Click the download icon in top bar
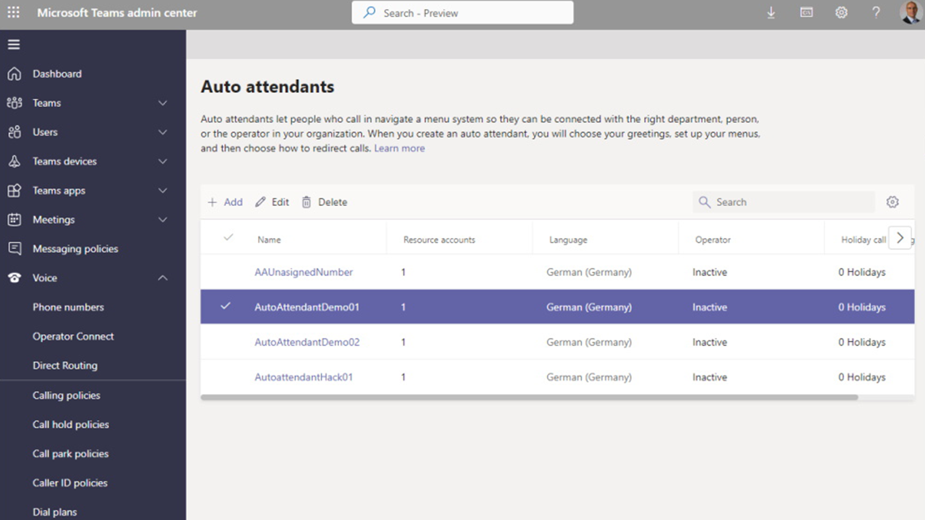Viewport: 925px width, 520px height. click(771, 12)
